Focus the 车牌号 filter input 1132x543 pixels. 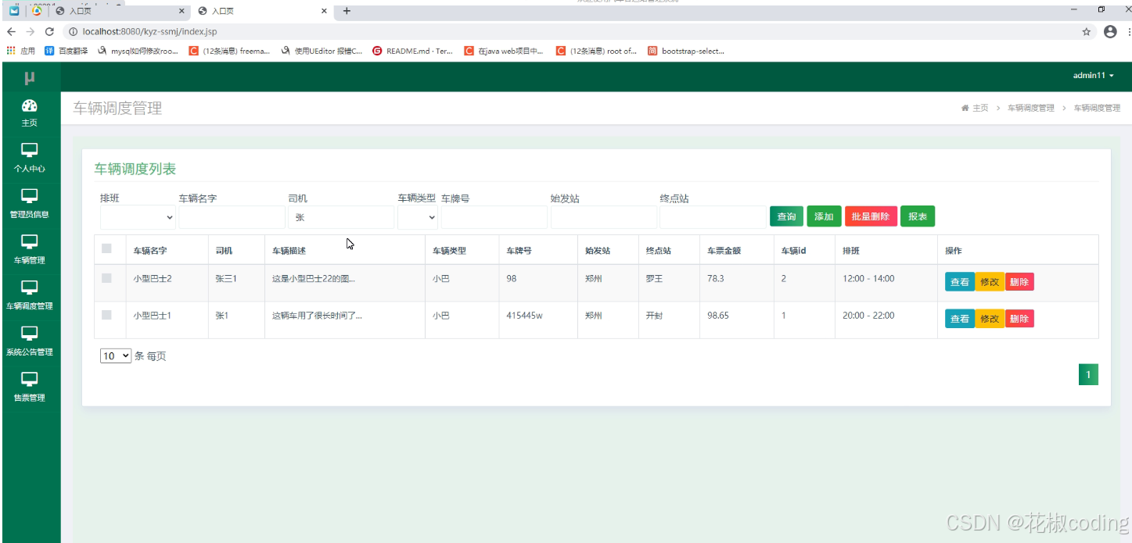click(x=494, y=217)
